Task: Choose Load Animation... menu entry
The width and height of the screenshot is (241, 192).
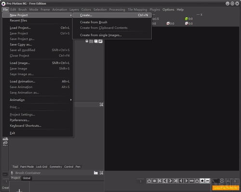Action: coord(38,82)
